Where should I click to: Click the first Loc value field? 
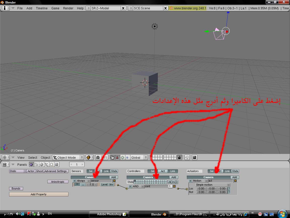(201, 188)
